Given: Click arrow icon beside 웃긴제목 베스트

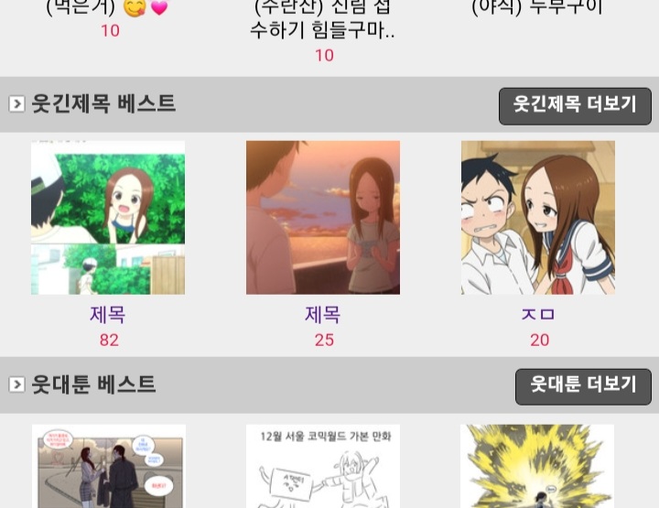Looking at the screenshot, I should click(16, 103).
